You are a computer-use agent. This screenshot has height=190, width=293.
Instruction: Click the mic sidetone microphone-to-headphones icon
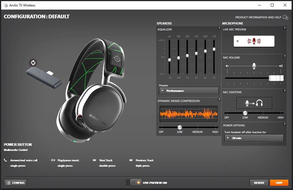(254, 103)
